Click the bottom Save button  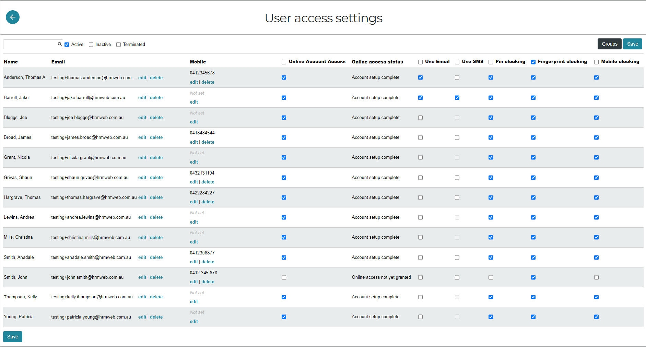pos(13,337)
